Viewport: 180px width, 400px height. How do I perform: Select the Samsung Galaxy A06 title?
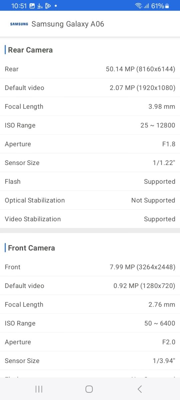coord(68,24)
